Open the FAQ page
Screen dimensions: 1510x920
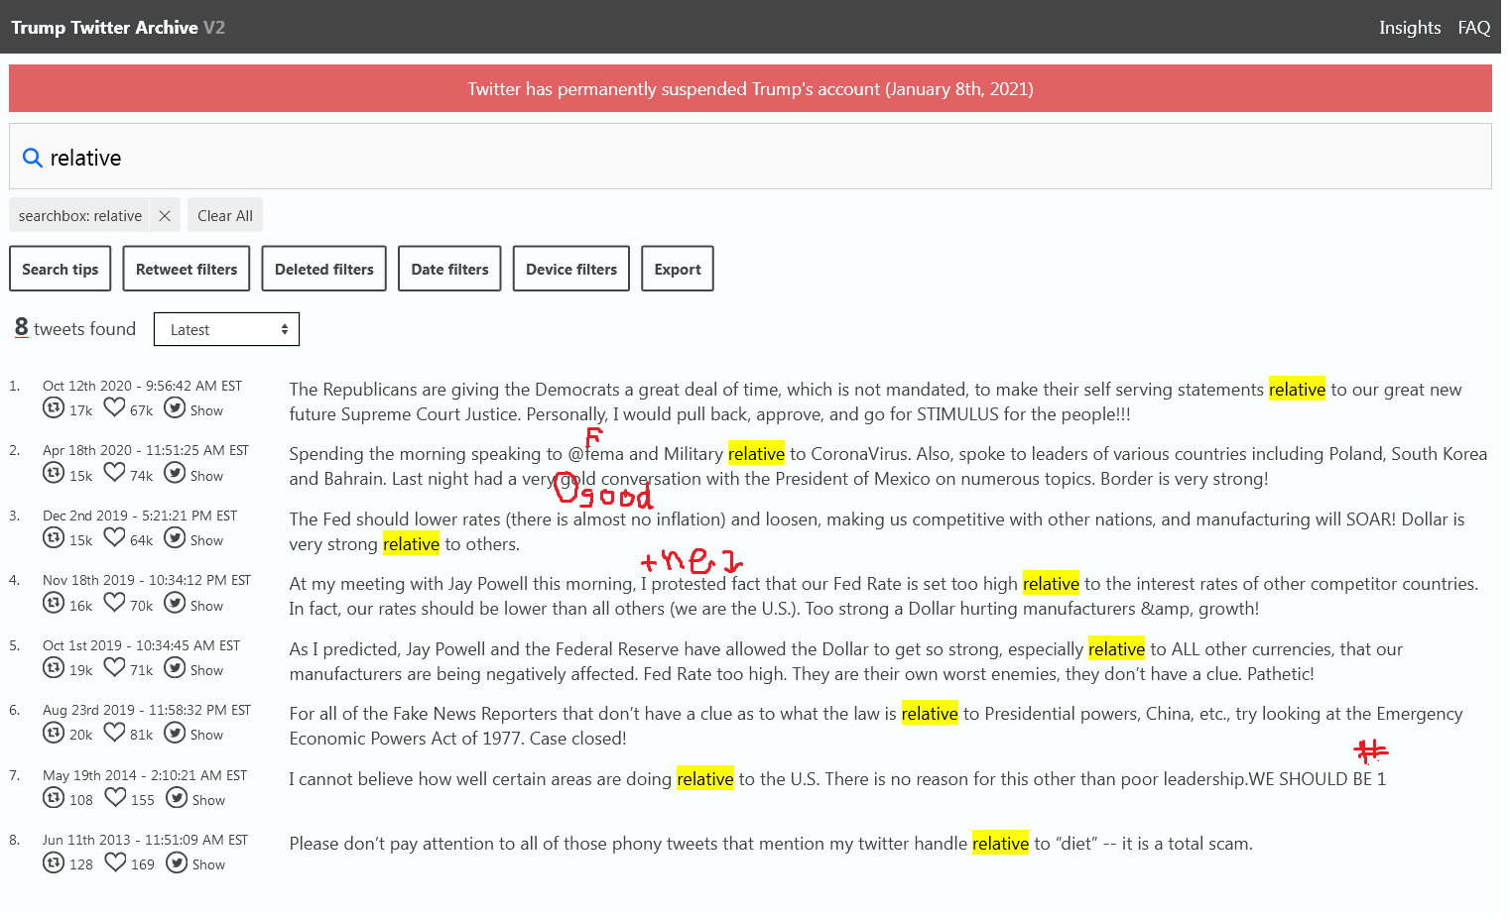1473,28
